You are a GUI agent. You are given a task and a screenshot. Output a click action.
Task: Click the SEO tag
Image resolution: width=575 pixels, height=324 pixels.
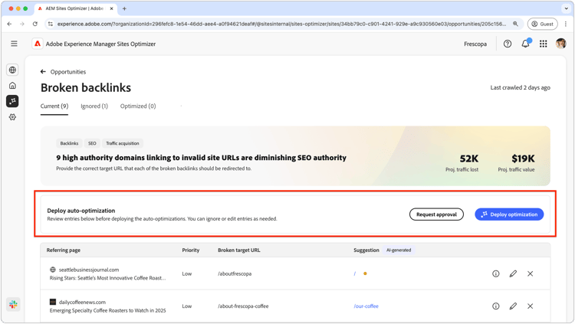[92, 143]
